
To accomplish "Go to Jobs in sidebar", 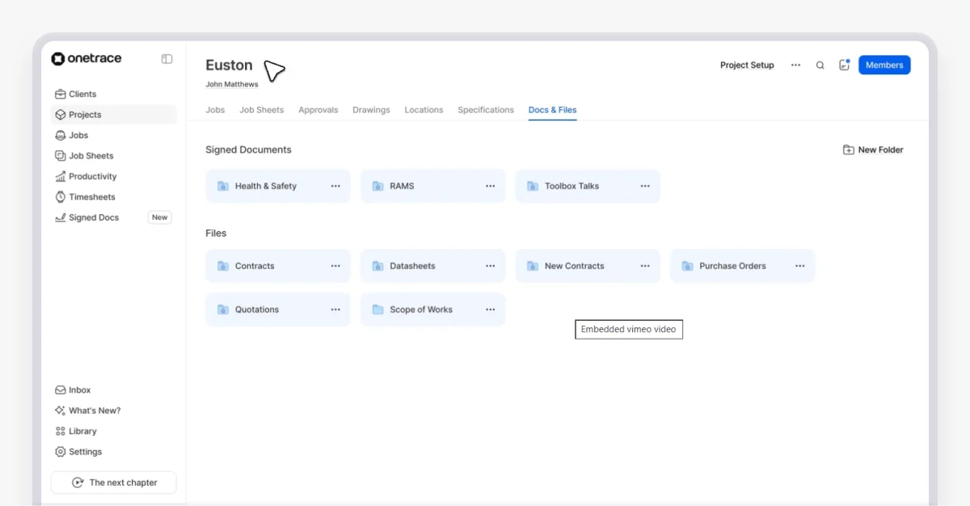I will tap(113, 135).
